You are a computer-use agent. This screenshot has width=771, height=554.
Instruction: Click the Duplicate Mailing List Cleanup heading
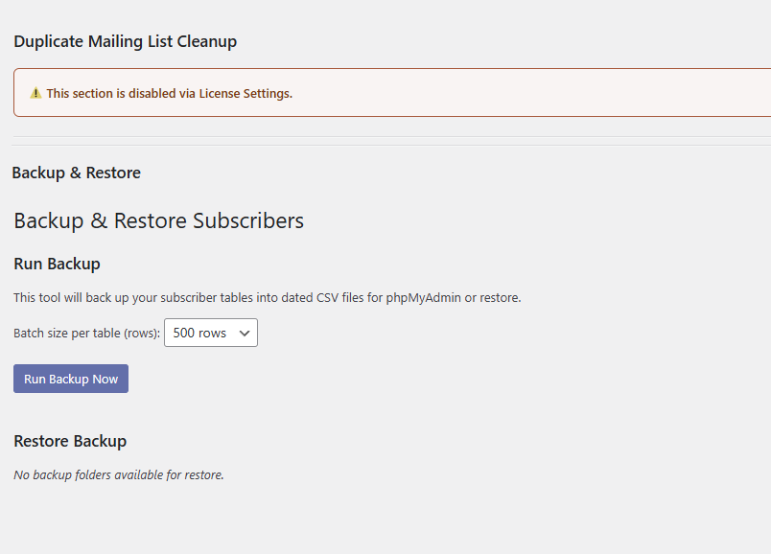(x=125, y=41)
